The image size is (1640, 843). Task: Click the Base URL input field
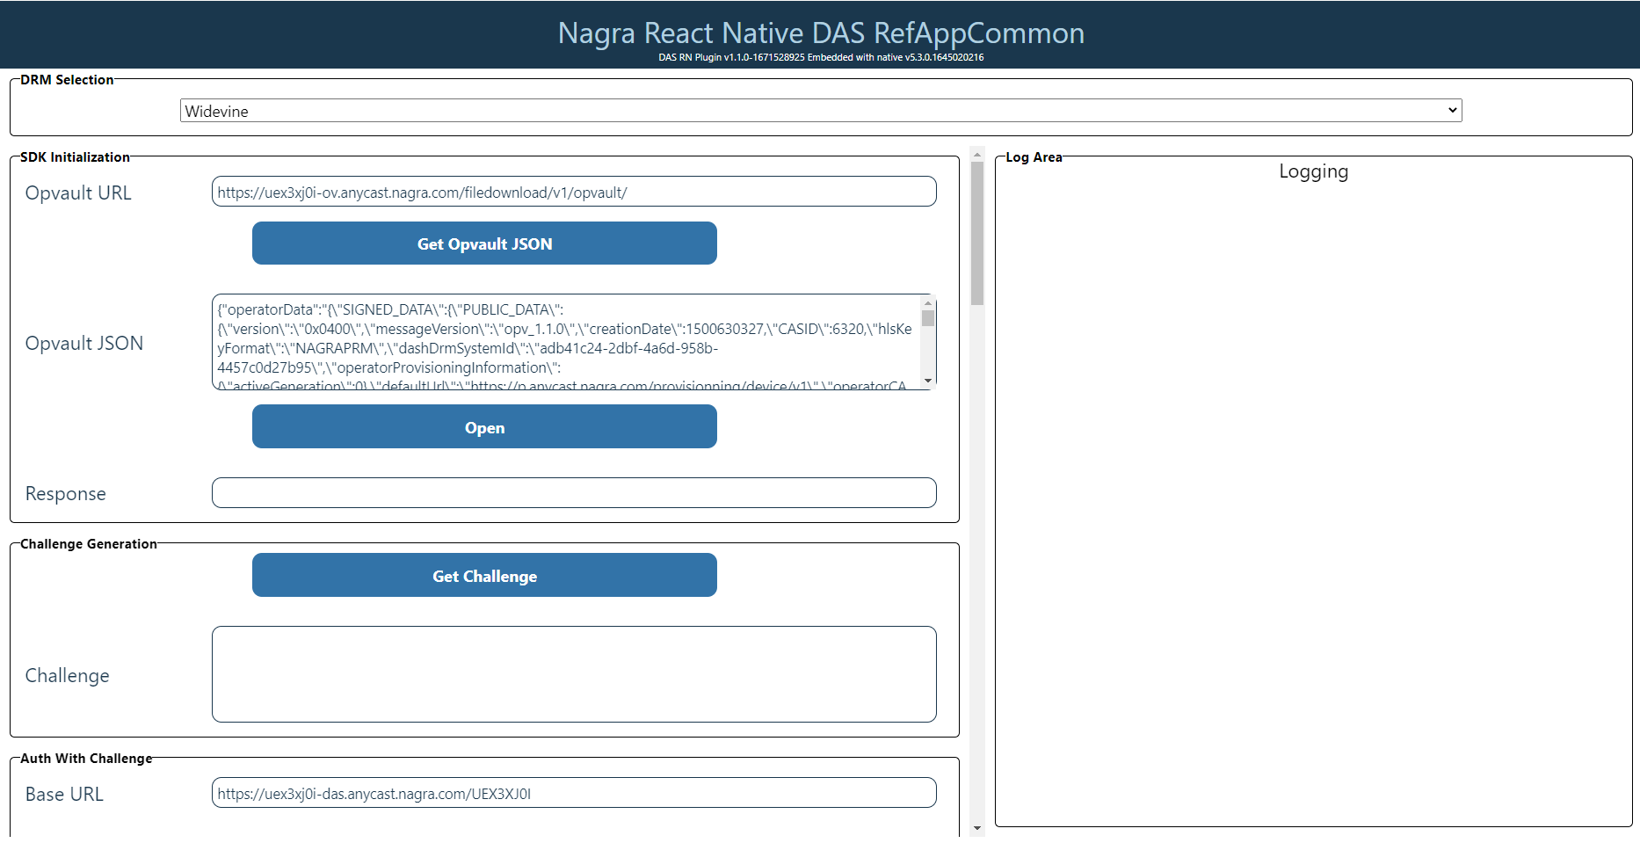pos(573,792)
